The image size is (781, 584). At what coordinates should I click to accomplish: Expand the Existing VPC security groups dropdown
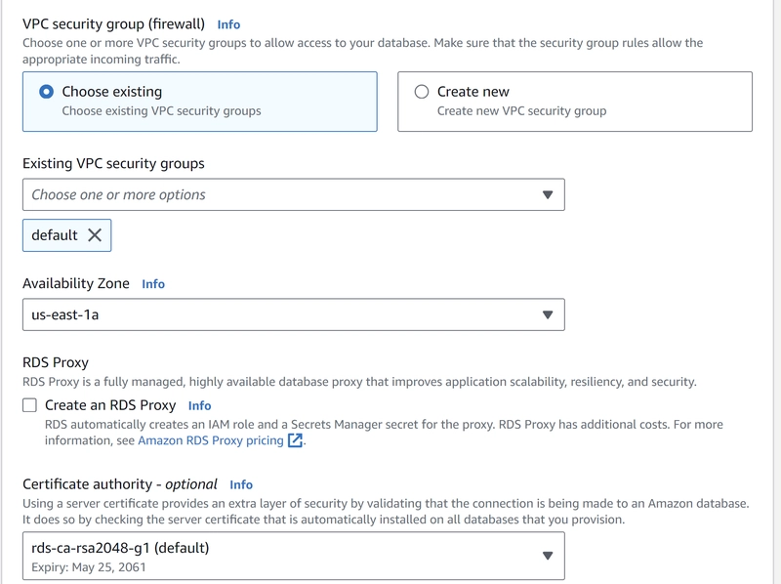[294, 195]
